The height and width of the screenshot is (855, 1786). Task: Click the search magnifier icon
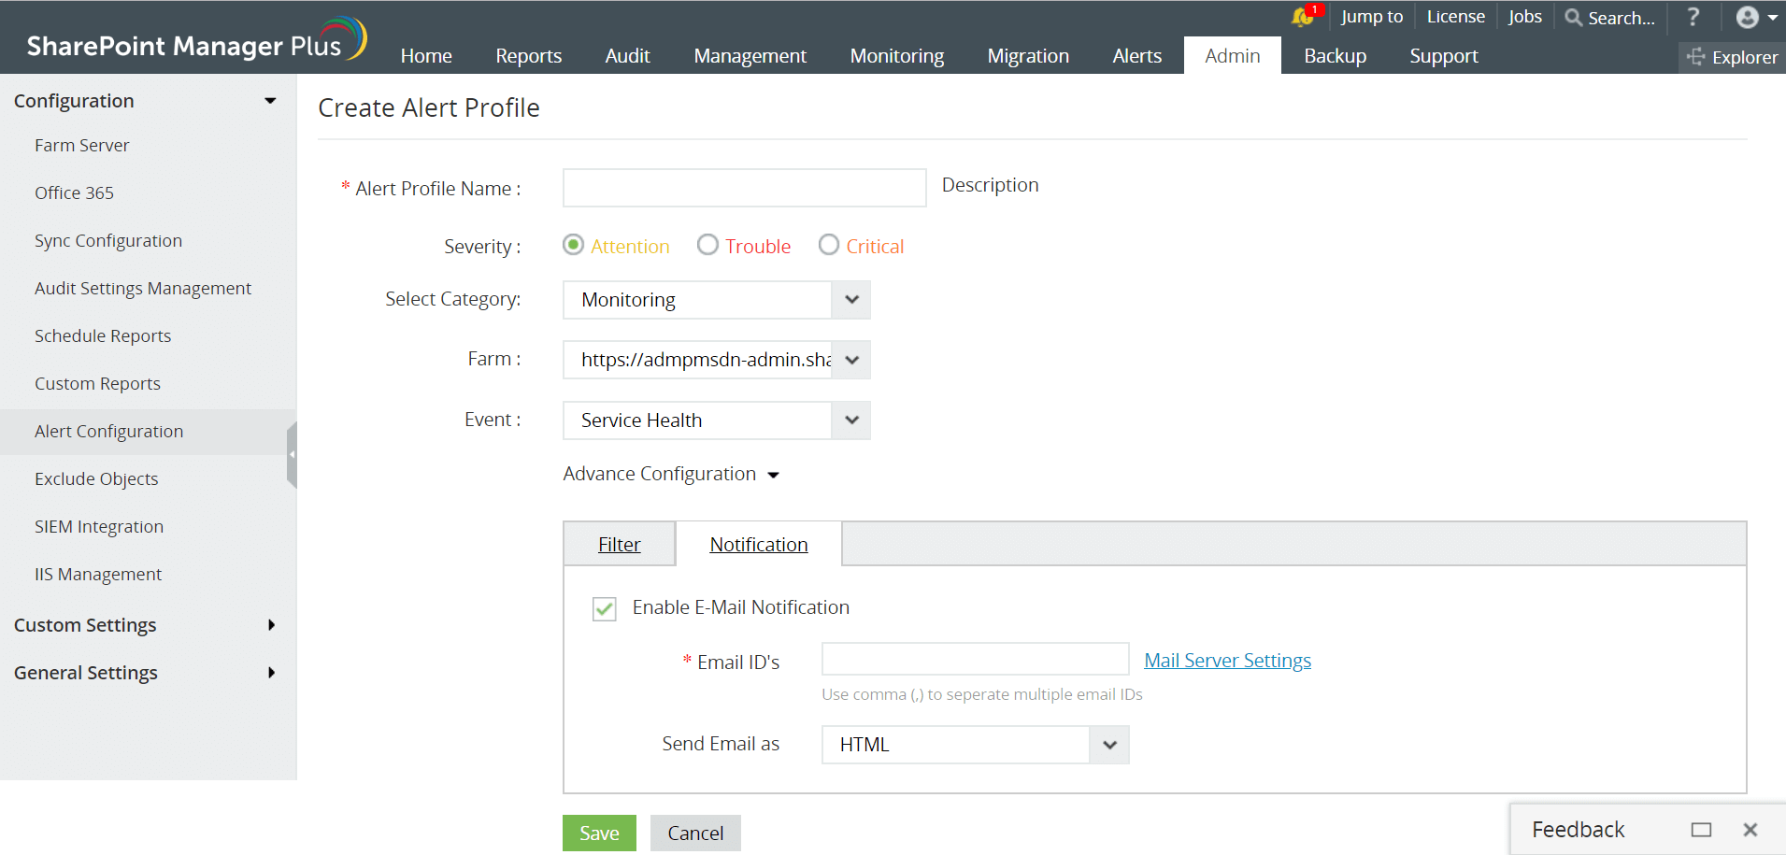tap(1574, 18)
